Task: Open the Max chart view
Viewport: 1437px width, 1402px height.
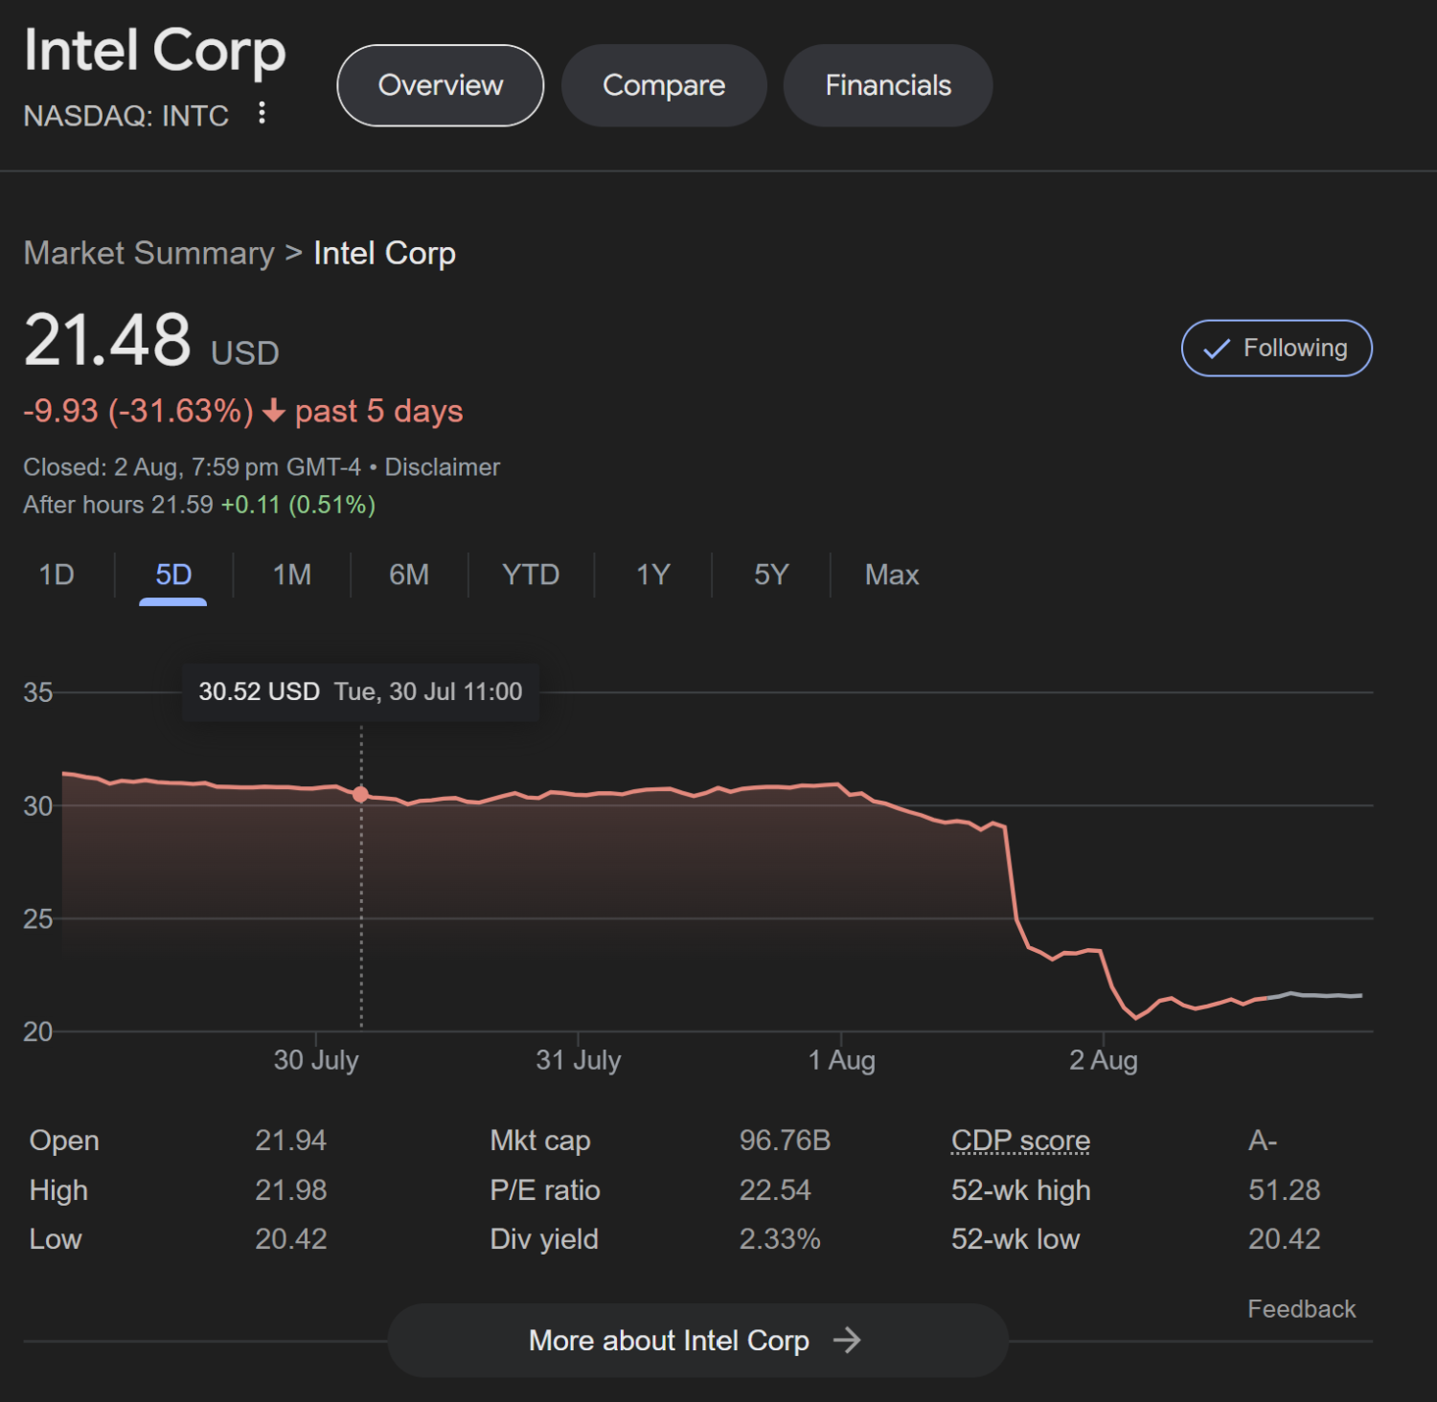Action: [x=891, y=575]
